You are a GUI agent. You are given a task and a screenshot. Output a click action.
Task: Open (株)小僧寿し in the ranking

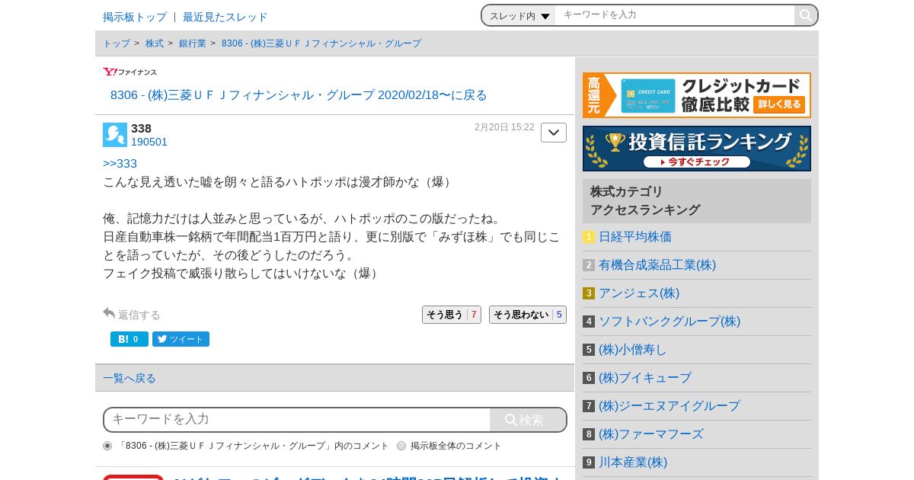click(633, 350)
